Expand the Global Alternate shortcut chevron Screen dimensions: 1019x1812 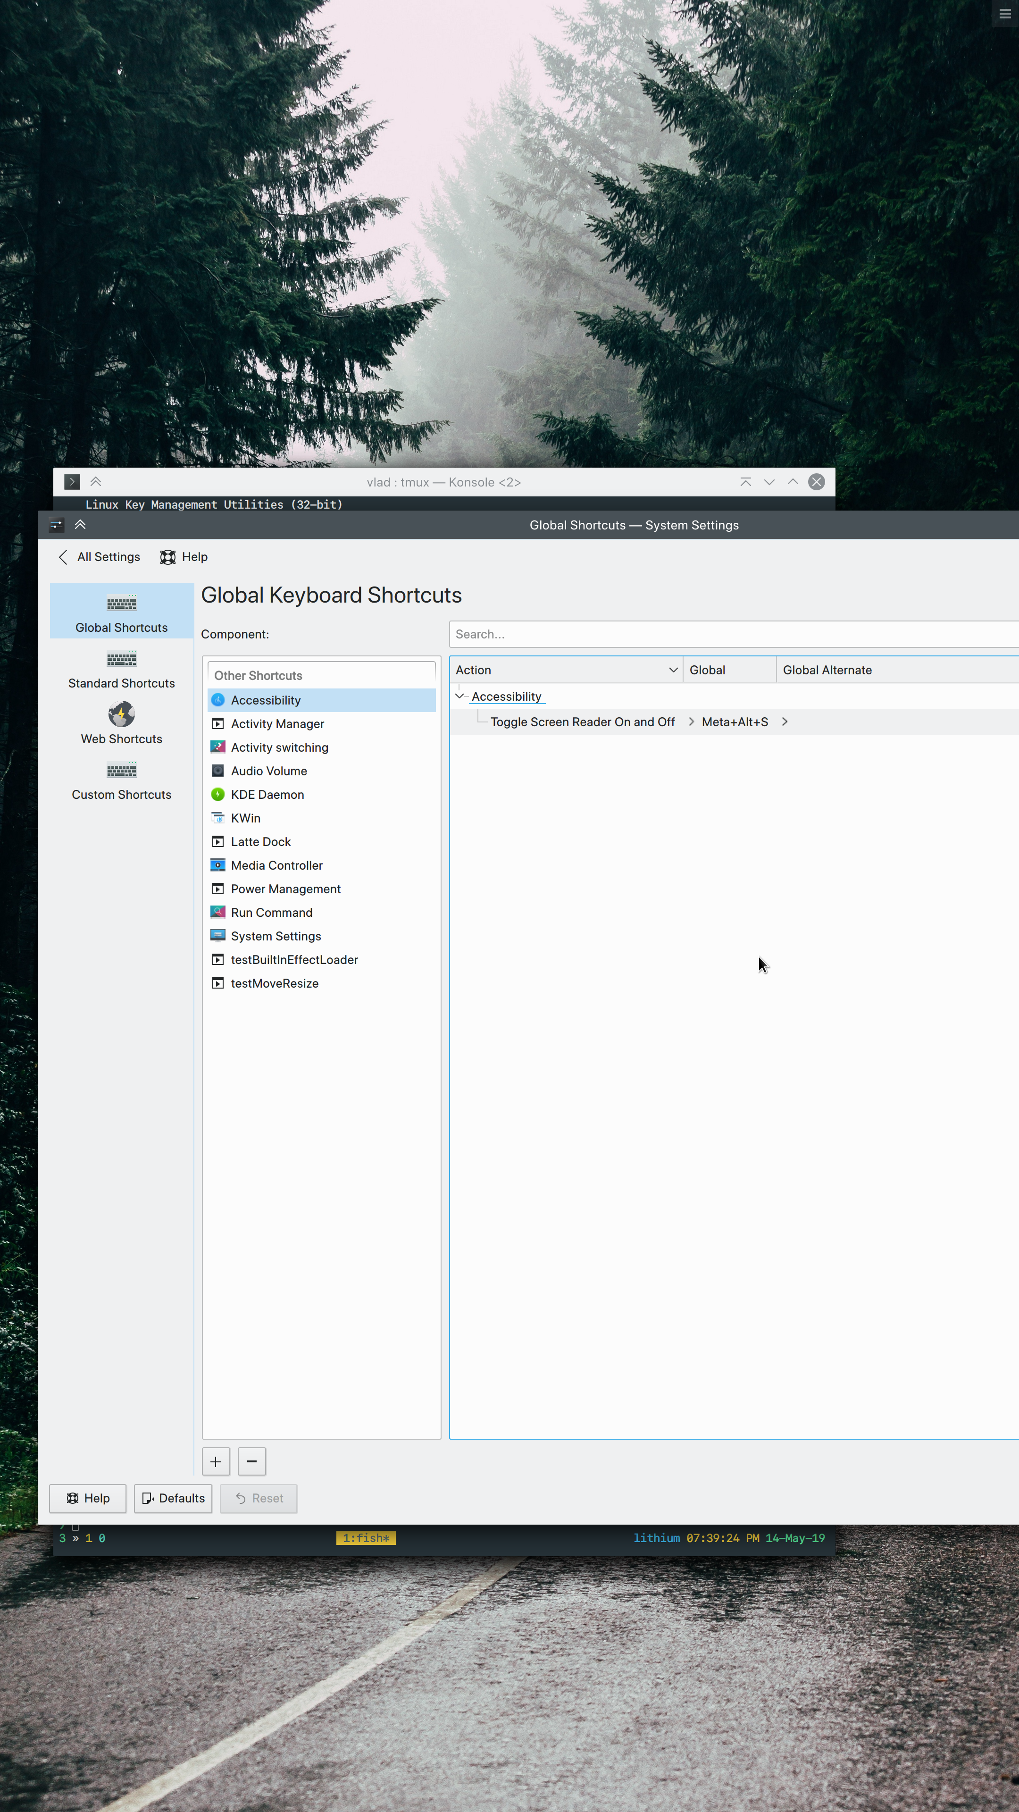(784, 721)
